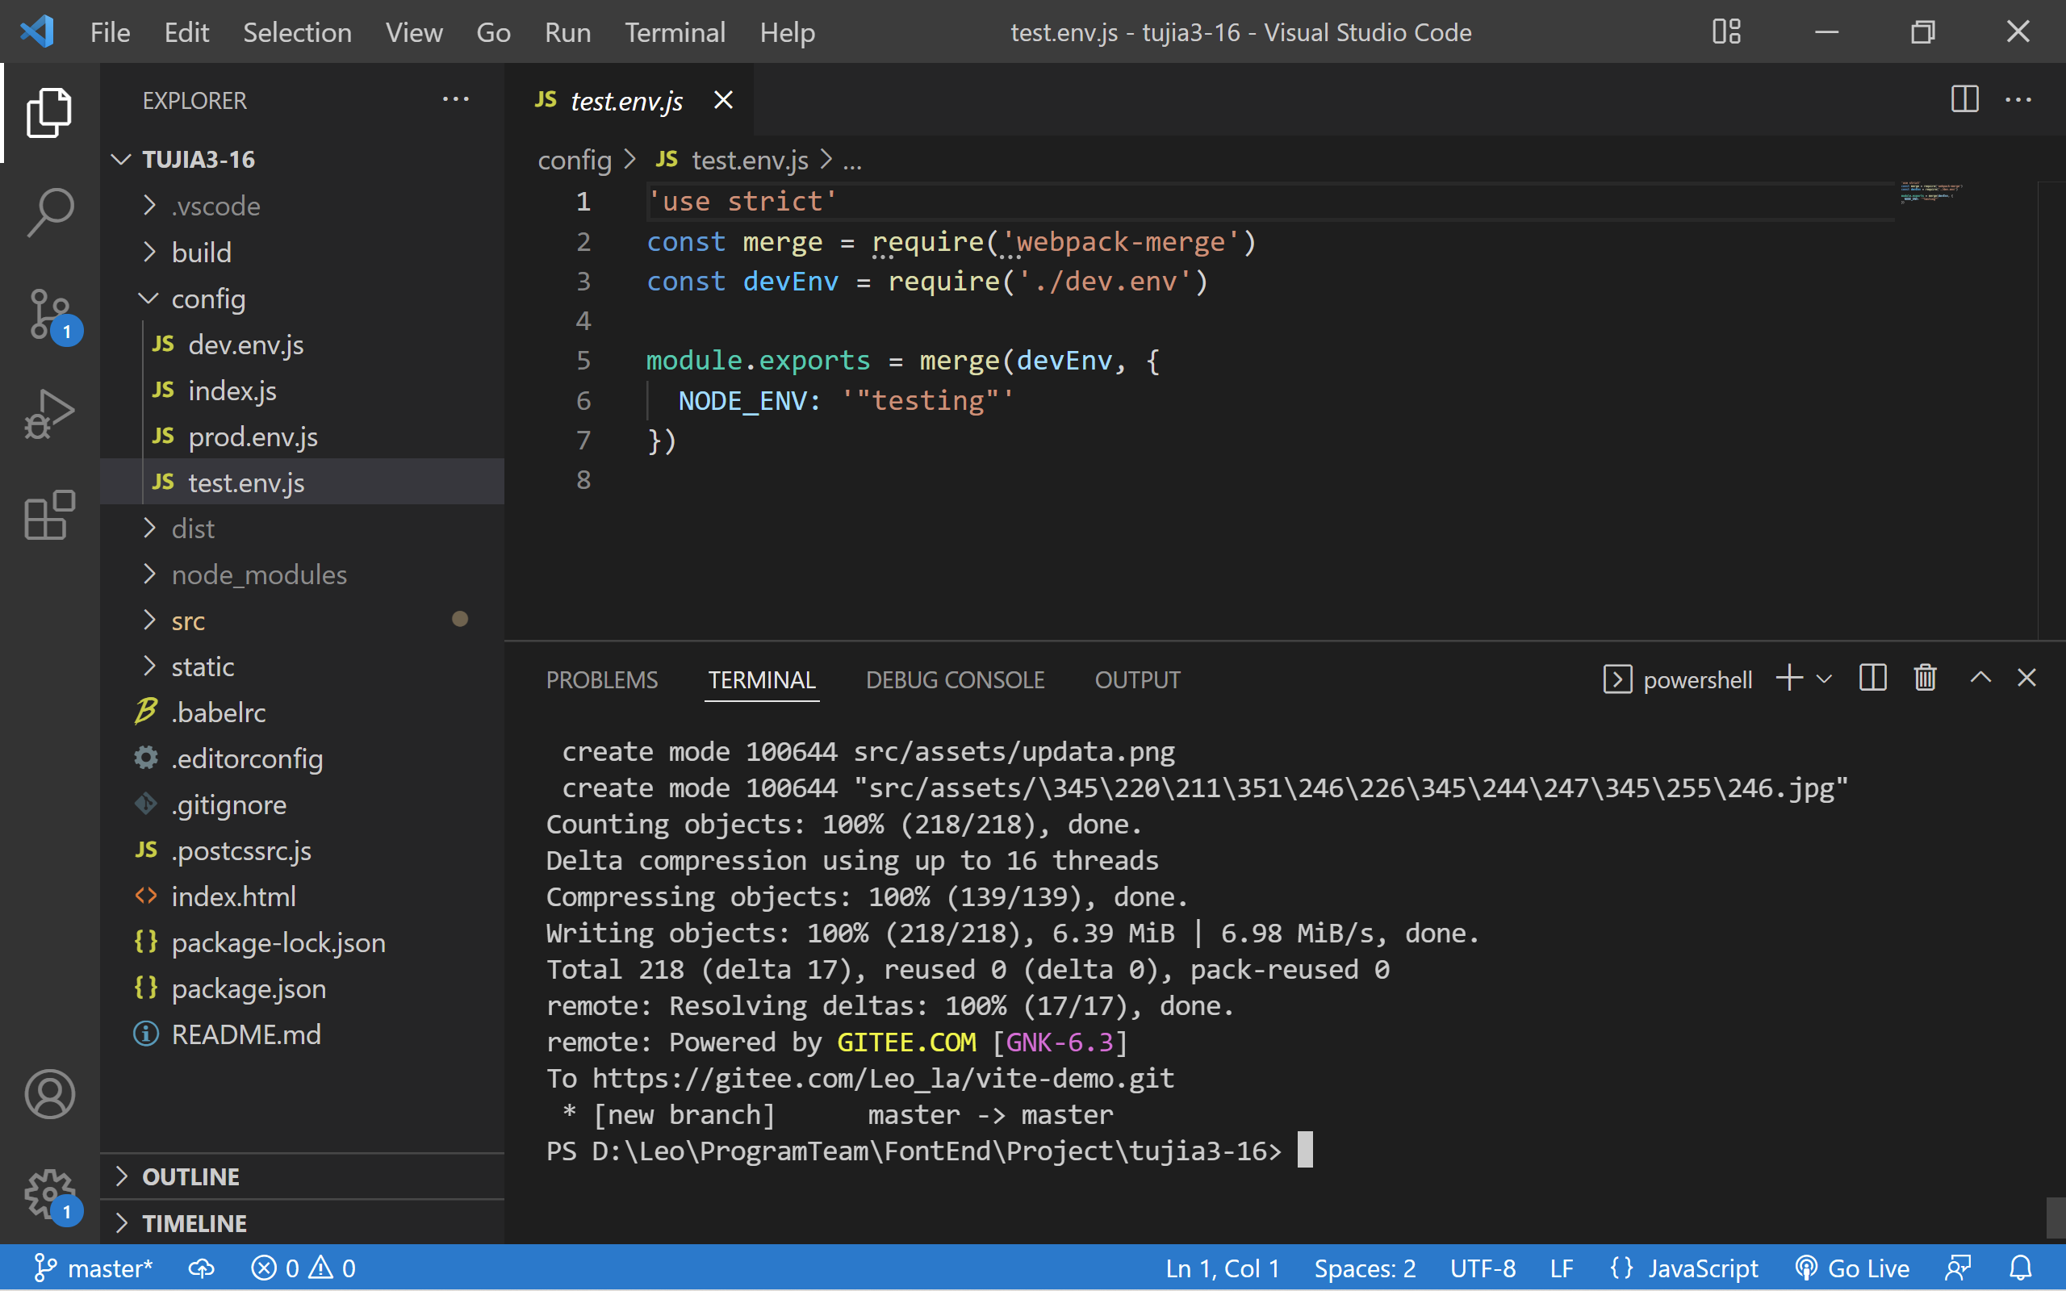Open the Accounts icon
The width and height of the screenshot is (2066, 1291).
[x=49, y=1094]
